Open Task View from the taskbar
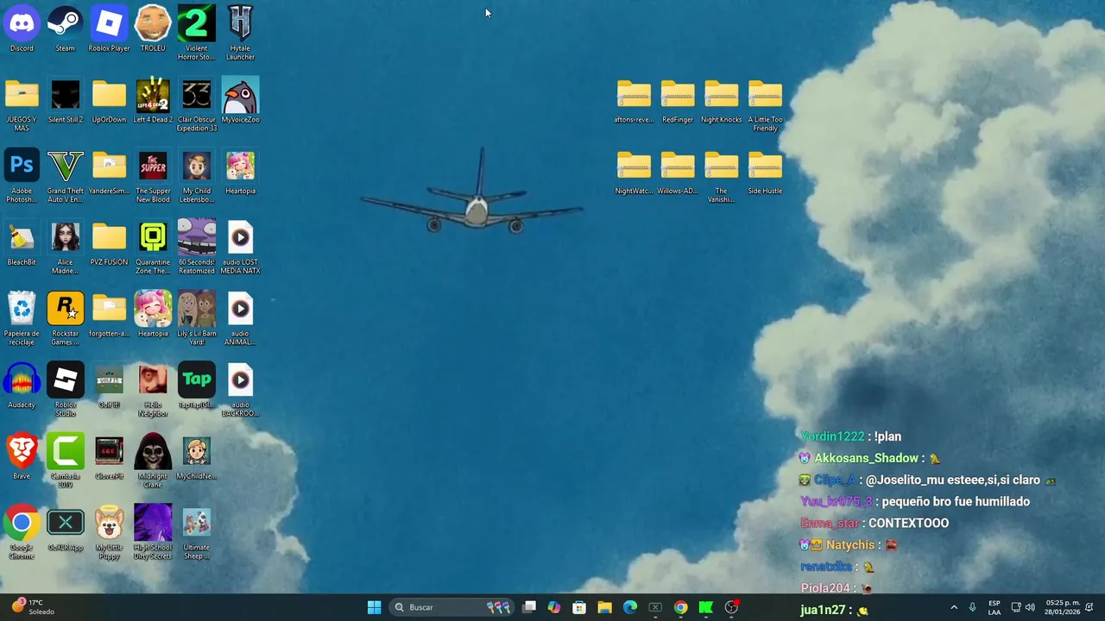Image resolution: width=1105 pixels, height=621 pixels. tap(529, 607)
